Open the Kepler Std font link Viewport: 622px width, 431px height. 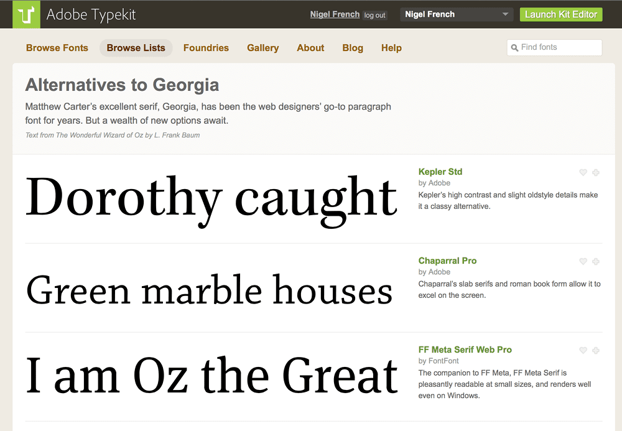[x=440, y=172]
